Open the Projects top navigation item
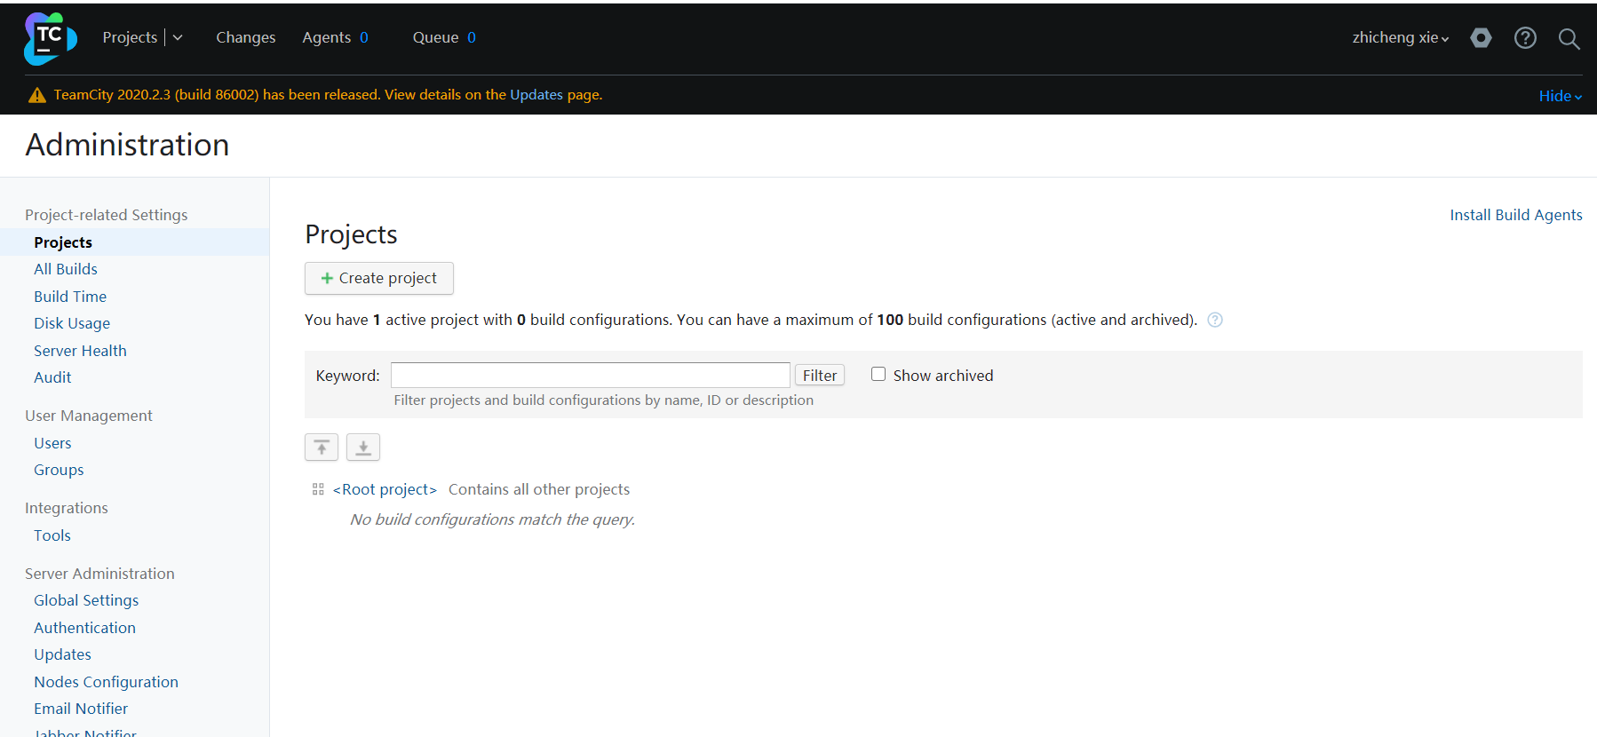This screenshot has width=1597, height=737. [130, 37]
